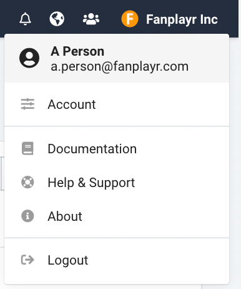This screenshot has width=241, height=289.
Task: Click the sliders icon beside Account
Action: 27,104
